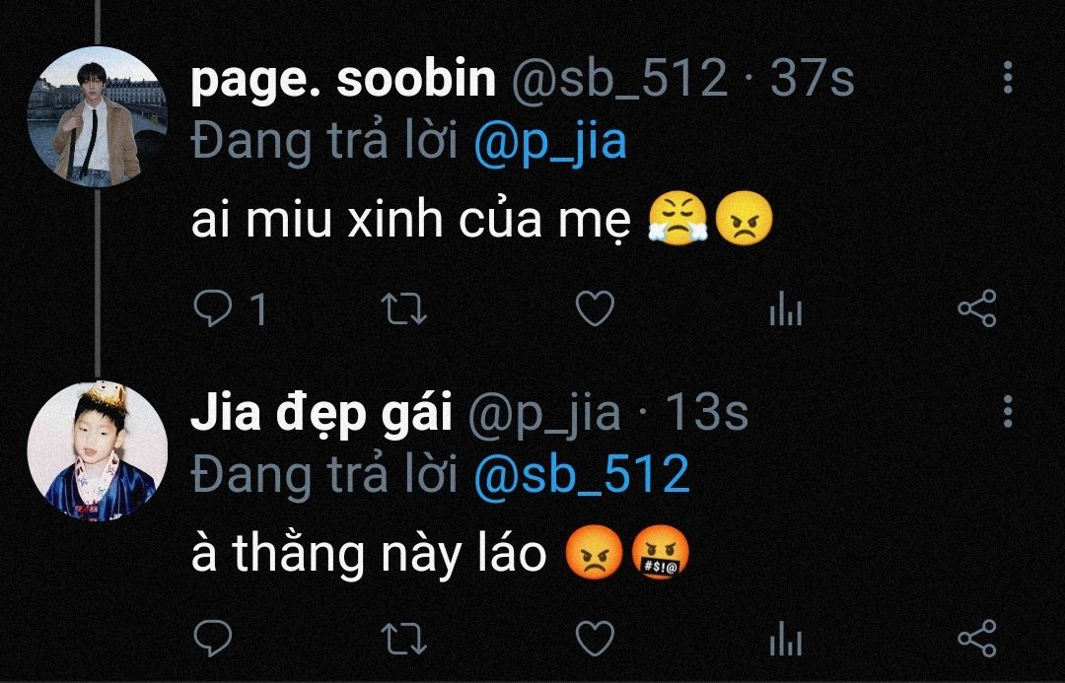The width and height of the screenshot is (1065, 683).
Task: View analytics of Jia đẹp gái tweet
Action: (x=786, y=639)
